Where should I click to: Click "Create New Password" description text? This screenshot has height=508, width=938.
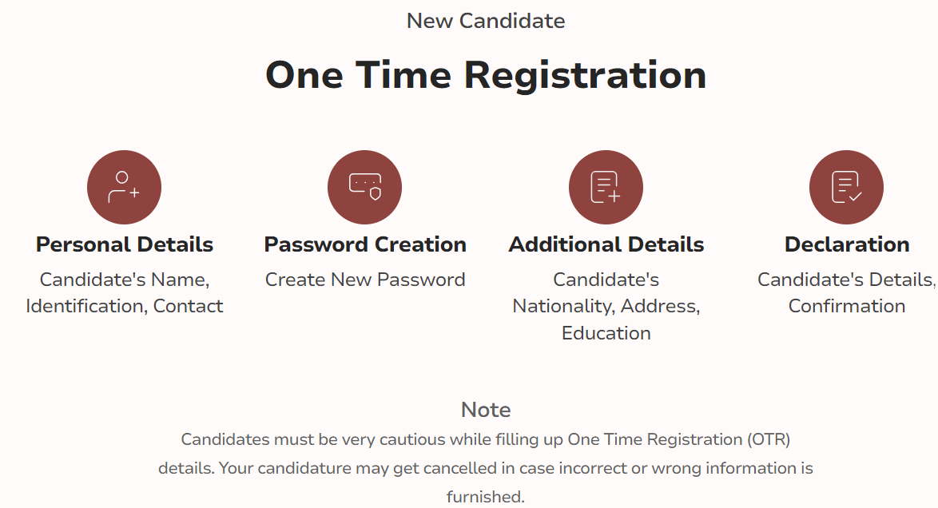point(365,280)
